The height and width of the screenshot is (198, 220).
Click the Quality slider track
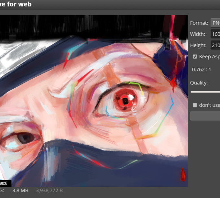point(205,92)
